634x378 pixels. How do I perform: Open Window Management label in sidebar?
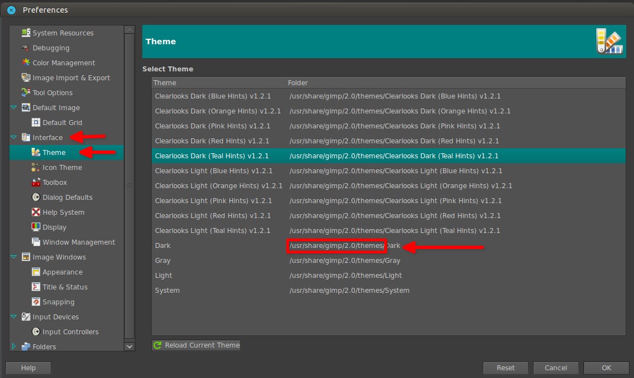coord(79,242)
